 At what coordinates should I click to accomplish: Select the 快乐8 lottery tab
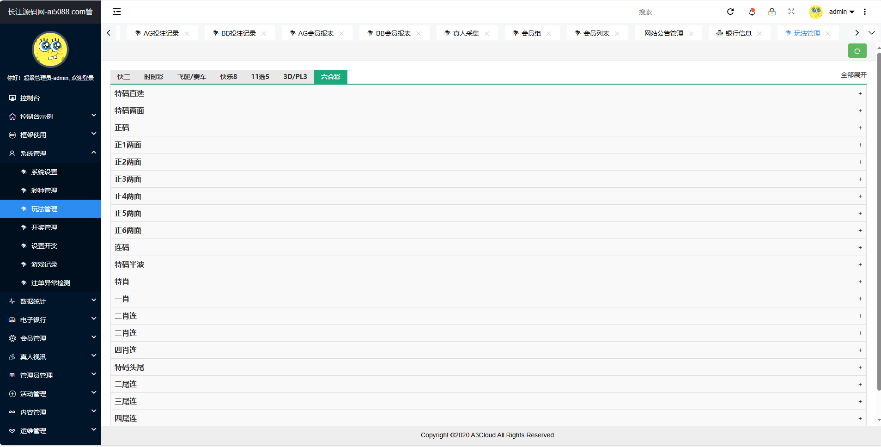coord(229,77)
